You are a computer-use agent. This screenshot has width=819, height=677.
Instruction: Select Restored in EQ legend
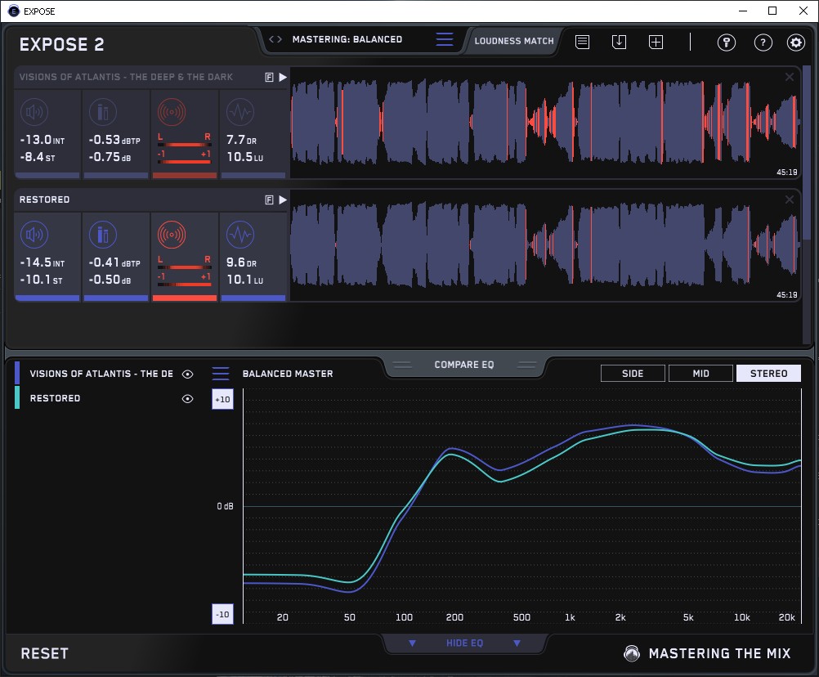tap(55, 398)
